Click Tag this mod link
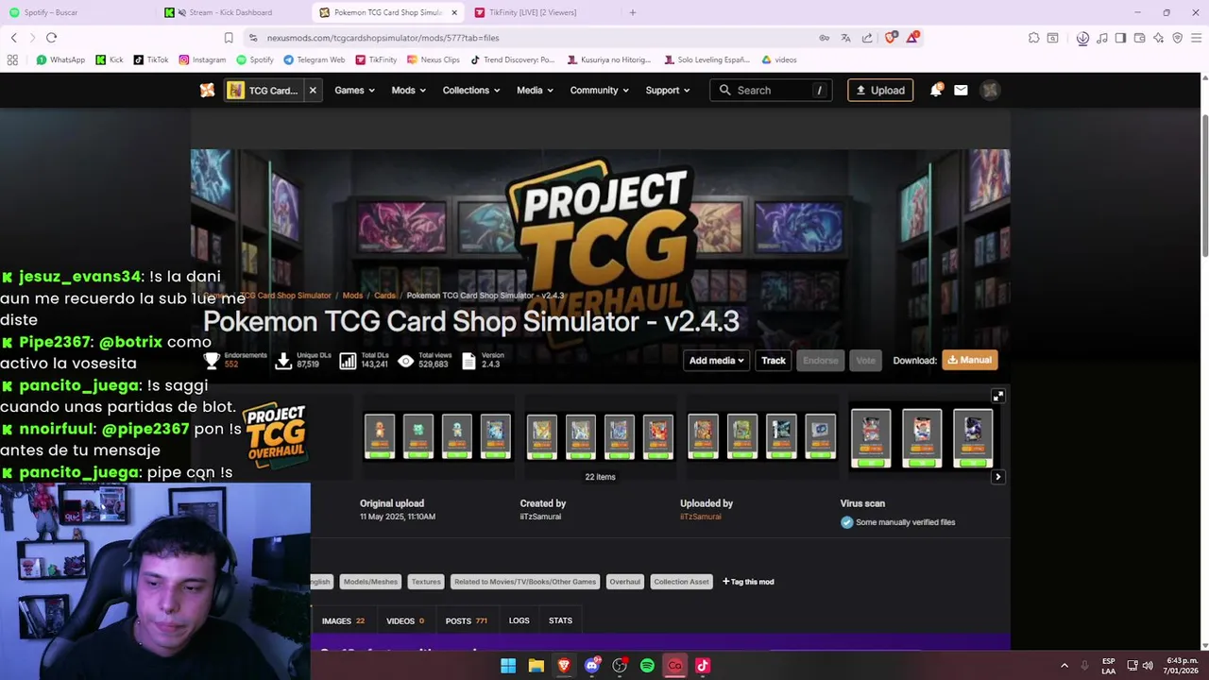The width and height of the screenshot is (1209, 680). point(748,582)
